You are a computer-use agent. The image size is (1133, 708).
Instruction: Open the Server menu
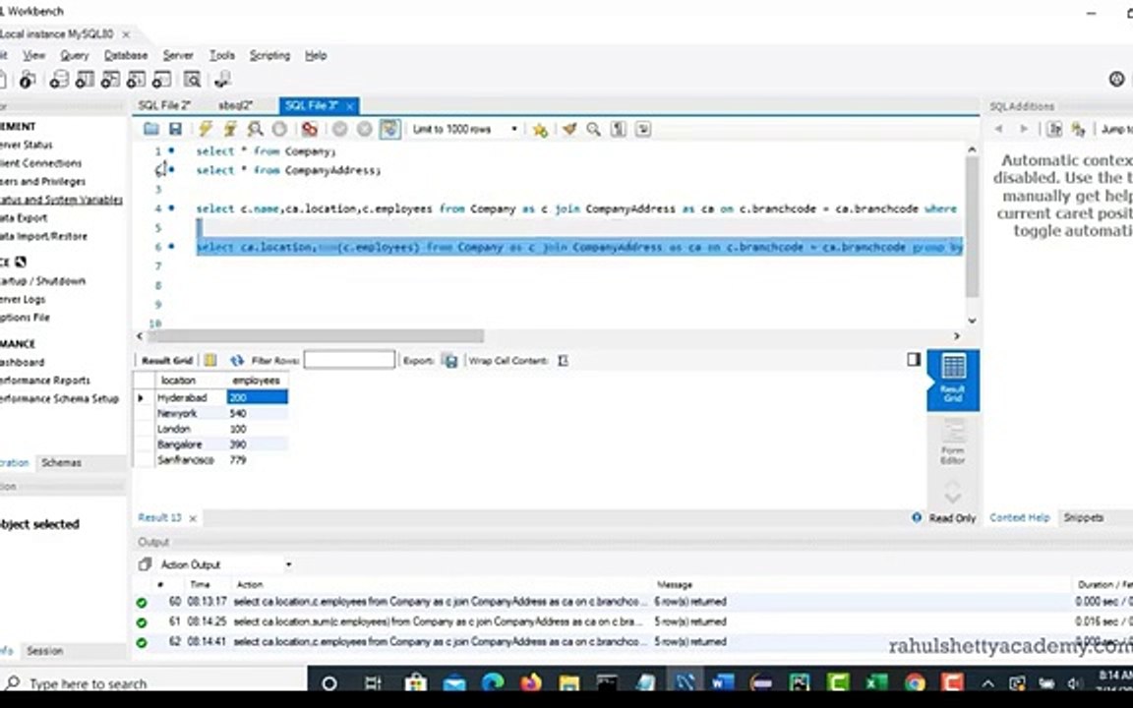click(178, 56)
